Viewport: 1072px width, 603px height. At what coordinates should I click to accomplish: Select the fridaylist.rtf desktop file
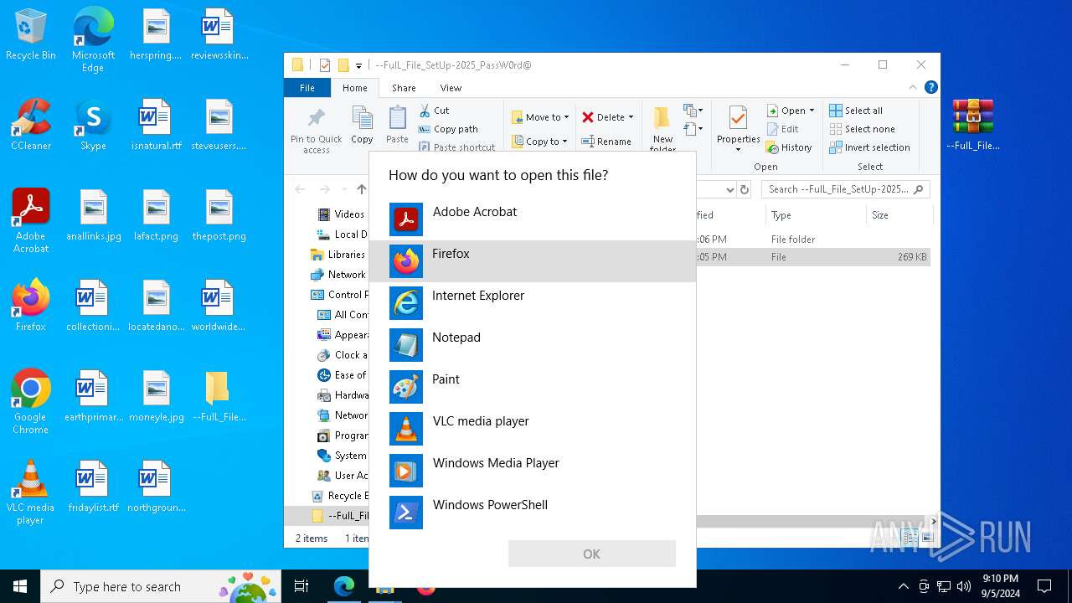pyautogui.click(x=93, y=487)
